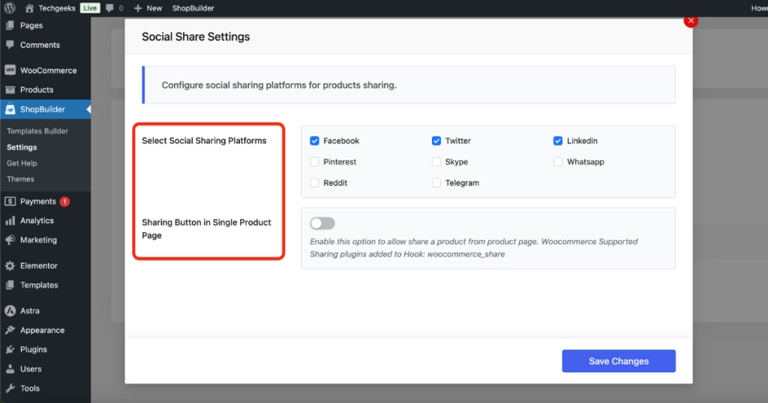This screenshot has width=768, height=403.
Task: Open the Payments menu
Action: [45, 201]
